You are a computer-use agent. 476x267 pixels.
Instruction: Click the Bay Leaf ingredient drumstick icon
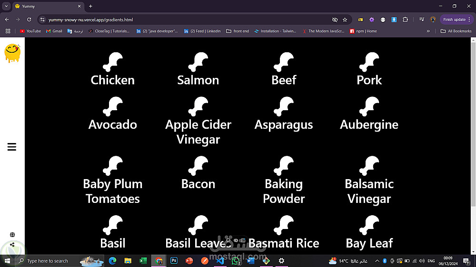[x=369, y=225]
